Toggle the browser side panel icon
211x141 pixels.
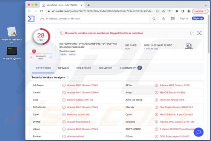183,11
